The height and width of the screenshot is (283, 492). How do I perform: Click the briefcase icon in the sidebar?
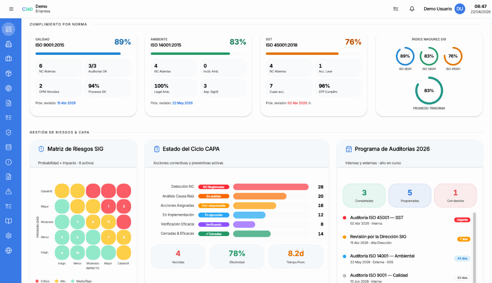(x=8, y=59)
